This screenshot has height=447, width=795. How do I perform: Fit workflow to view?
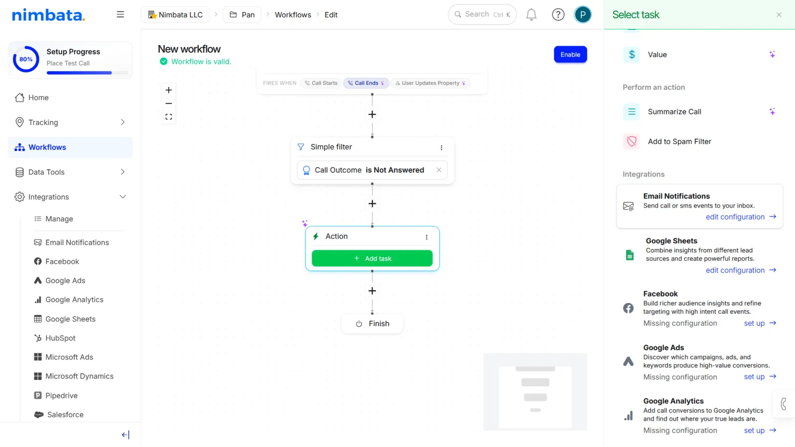click(168, 117)
